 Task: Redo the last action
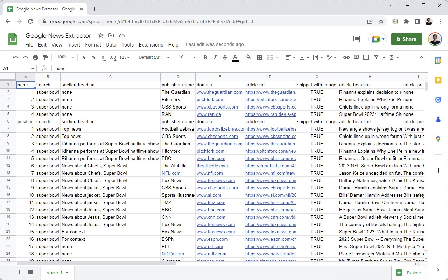pos(25,57)
